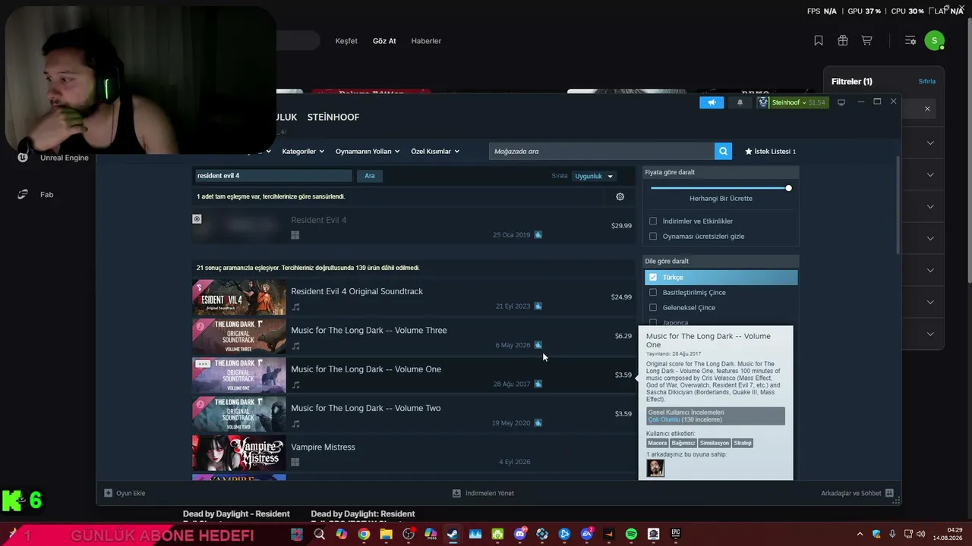Click the Ara search button
Viewport: 972px width, 546px height.
coord(370,176)
